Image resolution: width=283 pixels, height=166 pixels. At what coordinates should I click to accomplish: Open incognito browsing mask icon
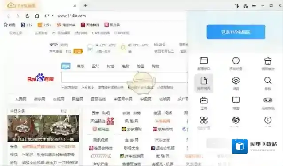tap(268, 103)
